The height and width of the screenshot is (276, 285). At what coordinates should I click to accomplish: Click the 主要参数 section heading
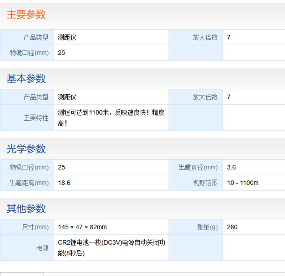[x=26, y=15]
